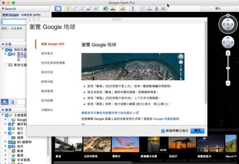Toggle the 地方 layer checkbox
The image size is (239, 164).
click(10, 129)
